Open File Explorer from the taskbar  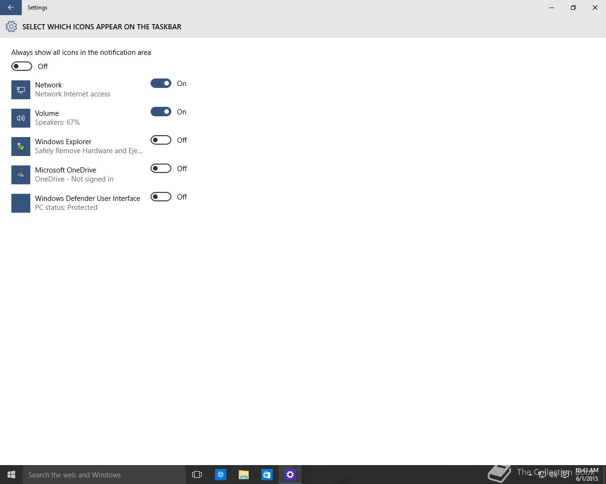(244, 475)
